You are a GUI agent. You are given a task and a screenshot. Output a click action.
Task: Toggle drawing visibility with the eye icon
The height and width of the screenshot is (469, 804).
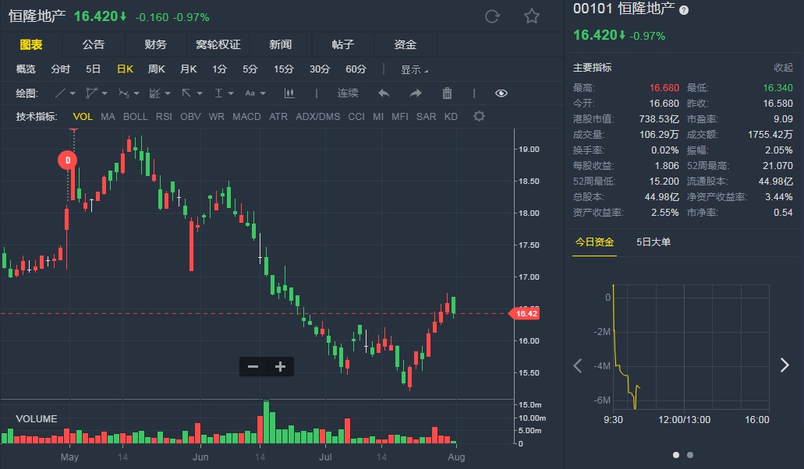pos(501,93)
